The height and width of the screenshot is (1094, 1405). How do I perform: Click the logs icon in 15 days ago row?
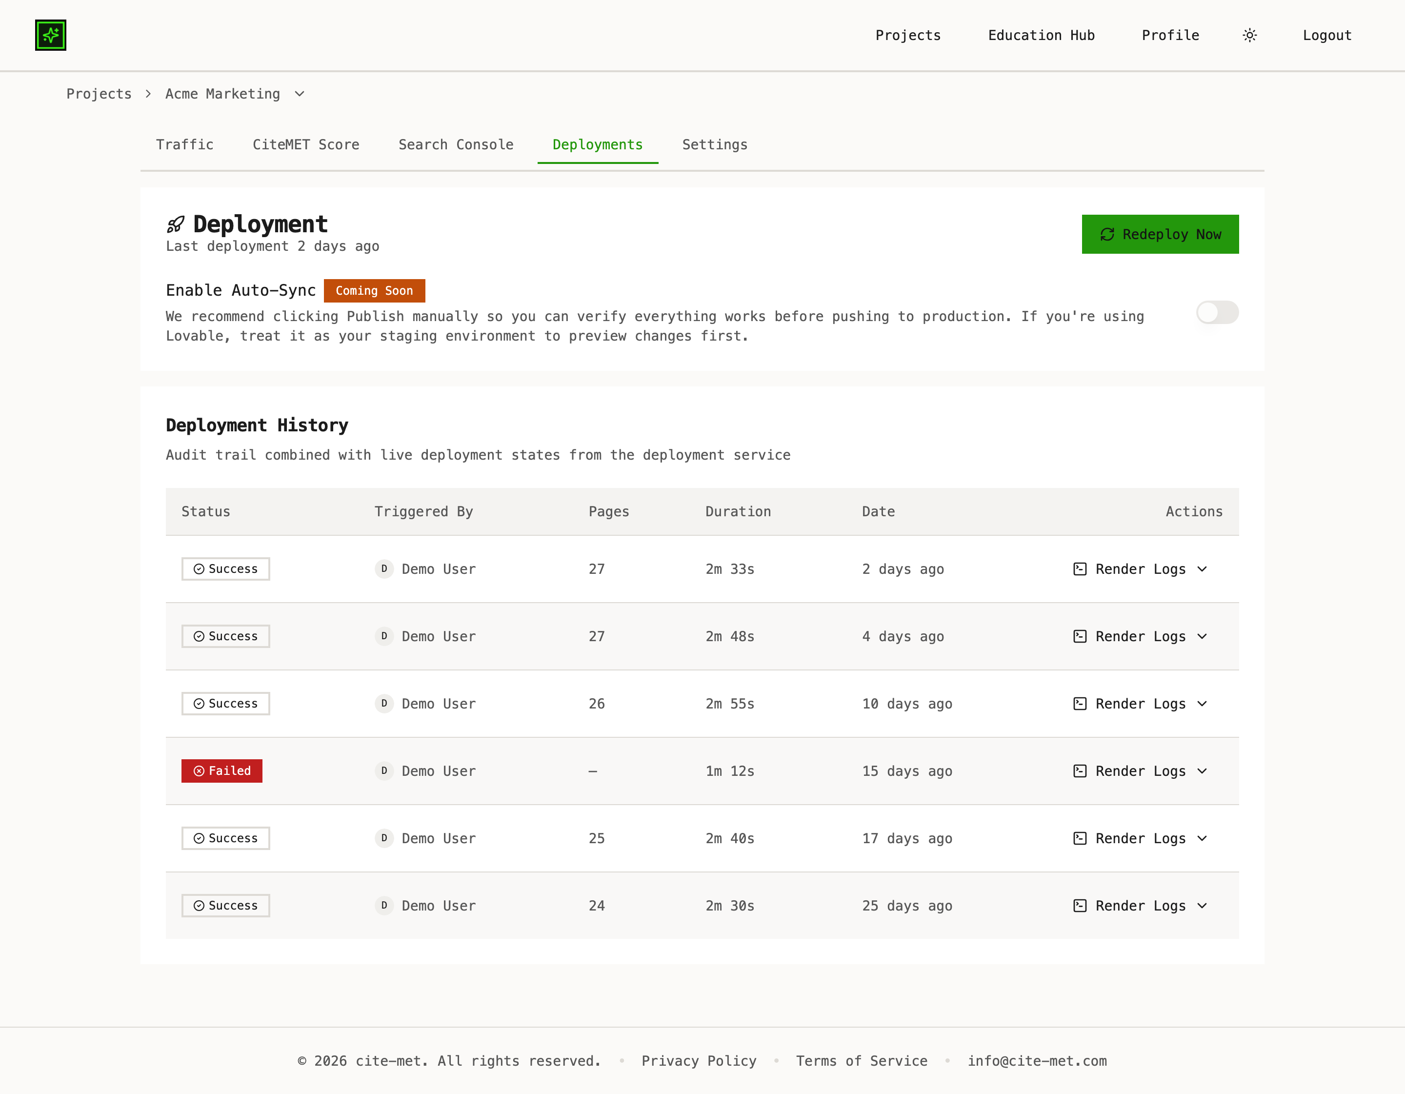(1080, 771)
